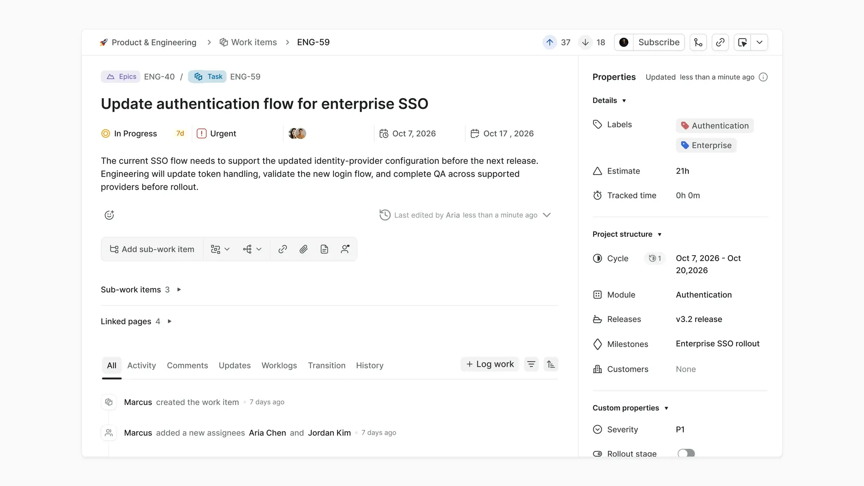Screen dimensions: 864x486
Task: Open the Comments tab
Action: (x=187, y=365)
